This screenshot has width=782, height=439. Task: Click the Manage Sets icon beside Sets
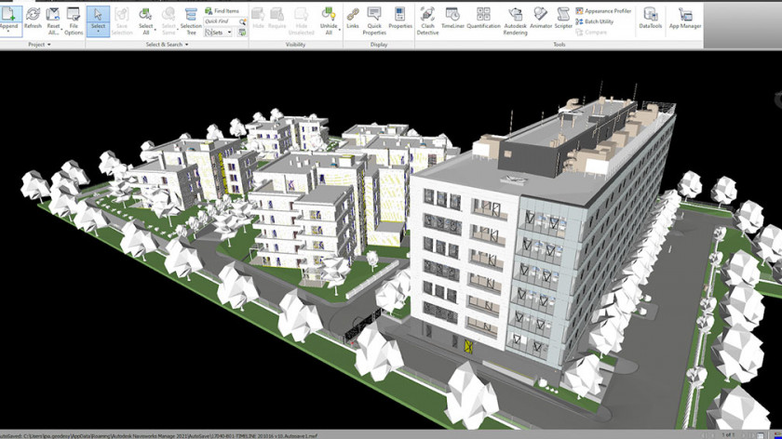coord(242,33)
